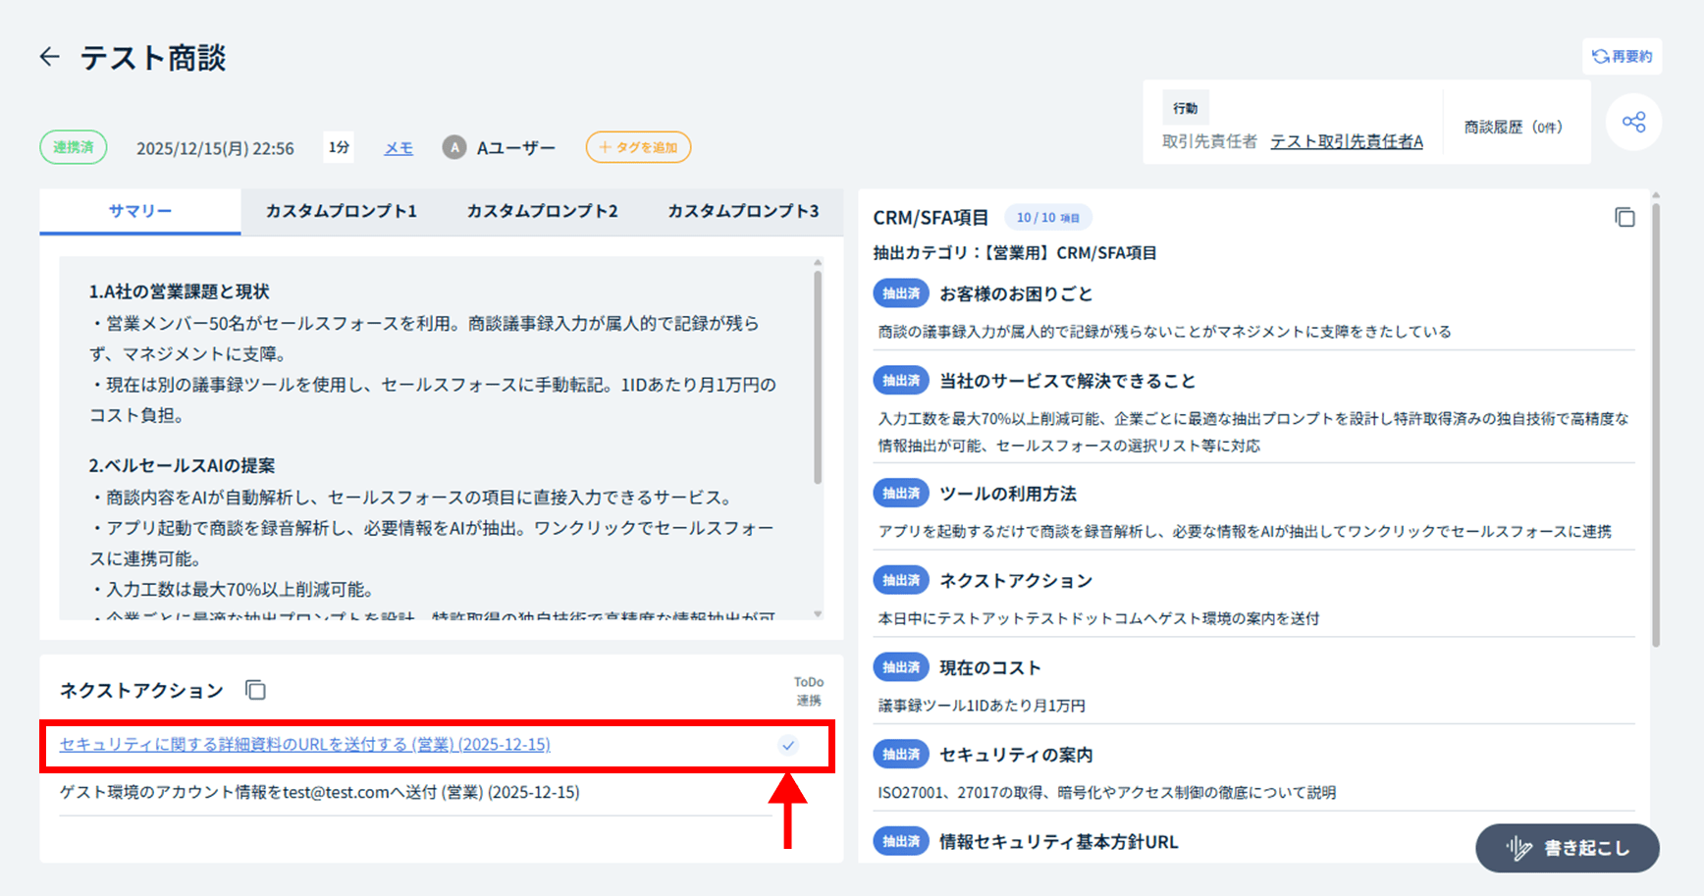Open the 書き起こし transcript button
This screenshot has width=1704, height=896.
point(1567,848)
